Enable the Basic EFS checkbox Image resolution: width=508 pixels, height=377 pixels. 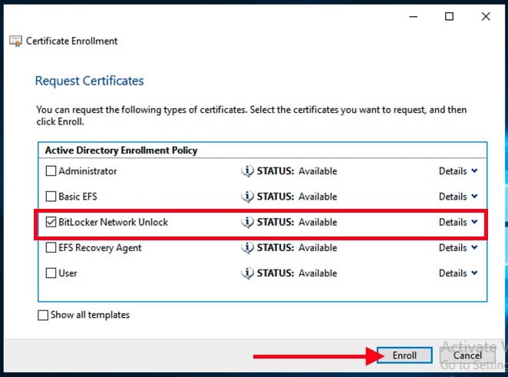pos(51,197)
